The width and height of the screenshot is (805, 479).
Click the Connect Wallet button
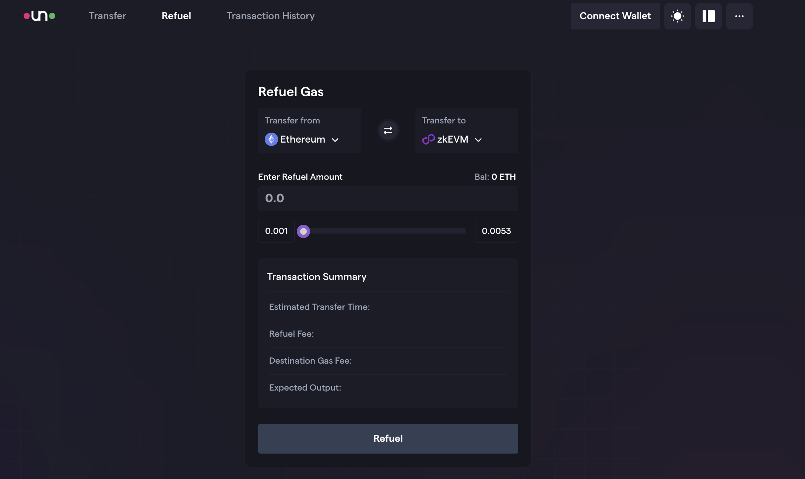[x=615, y=16]
